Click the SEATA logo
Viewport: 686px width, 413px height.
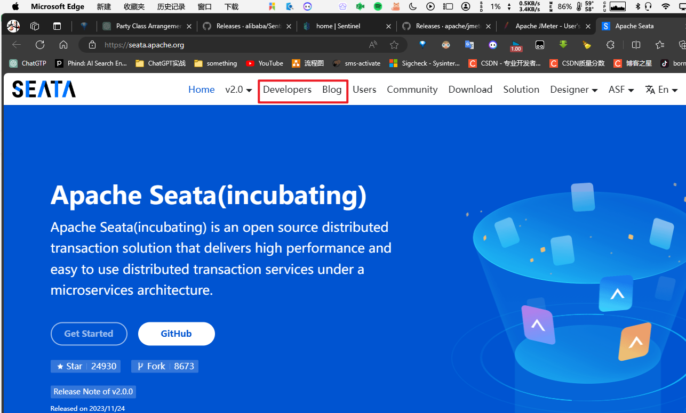[44, 89]
